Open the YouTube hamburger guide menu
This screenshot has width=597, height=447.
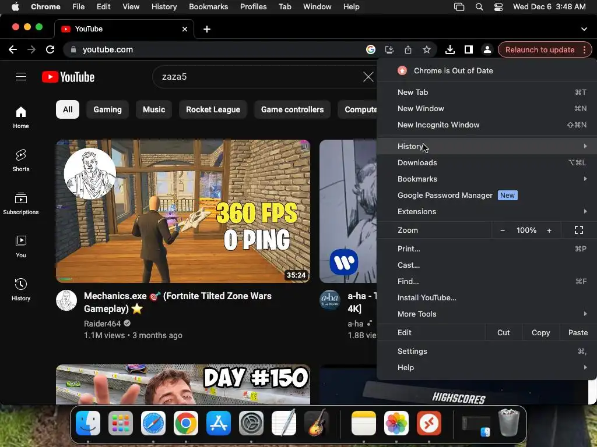click(21, 77)
